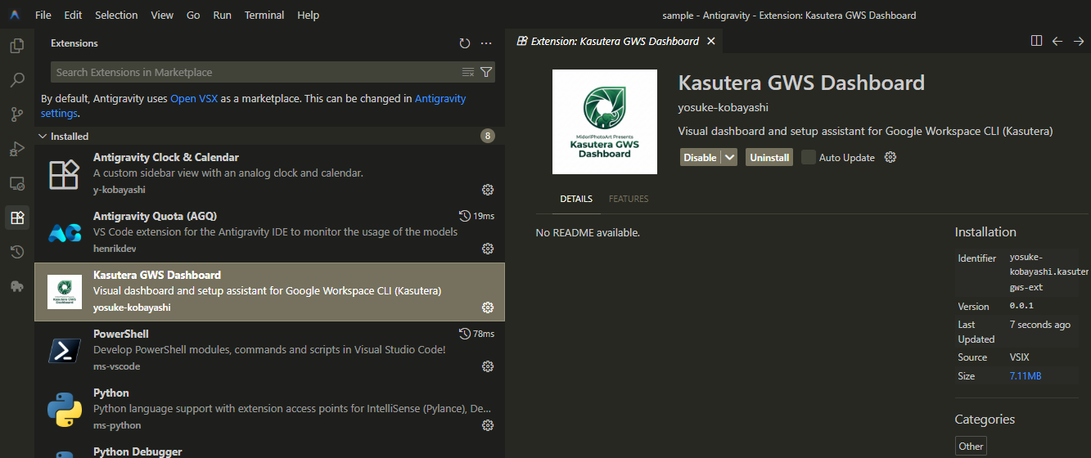Click the gear icon beside Auto Update
This screenshot has width=1091, height=458.
tap(890, 157)
